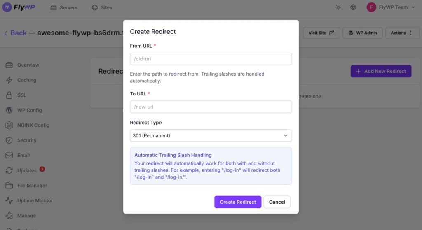The height and width of the screenshot is (230, 422).
Task: Click the WP Config WordPress icon
Action: tap(9, 110)
